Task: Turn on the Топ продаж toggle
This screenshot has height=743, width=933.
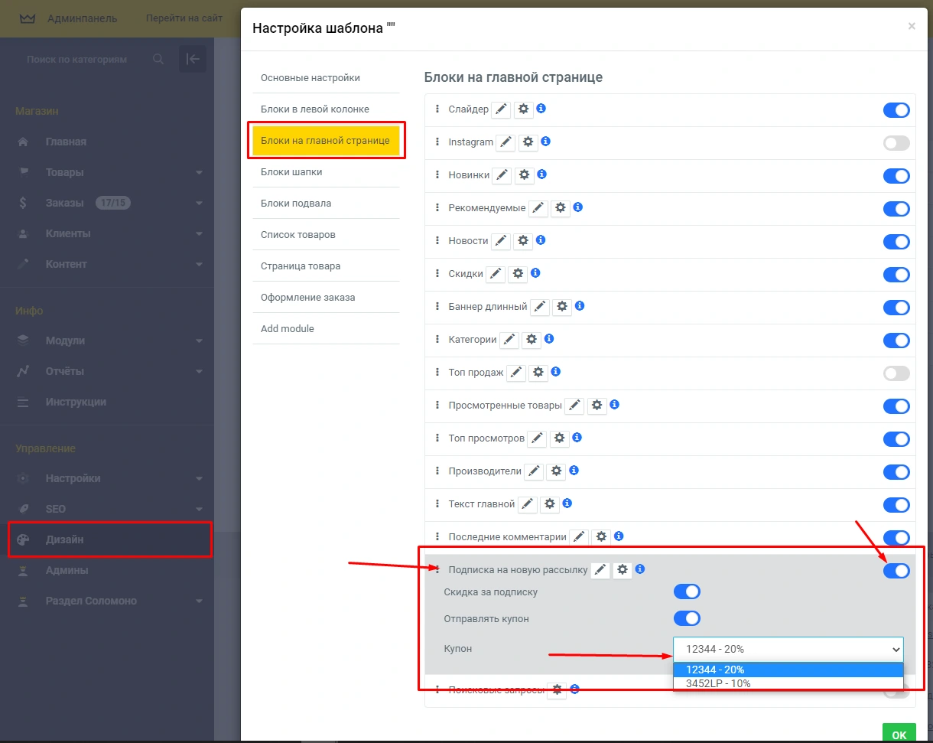Action: 896,373
